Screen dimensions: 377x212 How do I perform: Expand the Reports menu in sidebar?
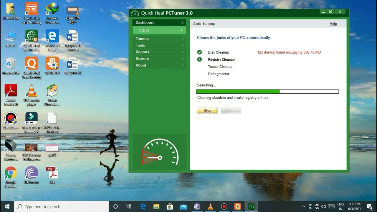point(159,52)
